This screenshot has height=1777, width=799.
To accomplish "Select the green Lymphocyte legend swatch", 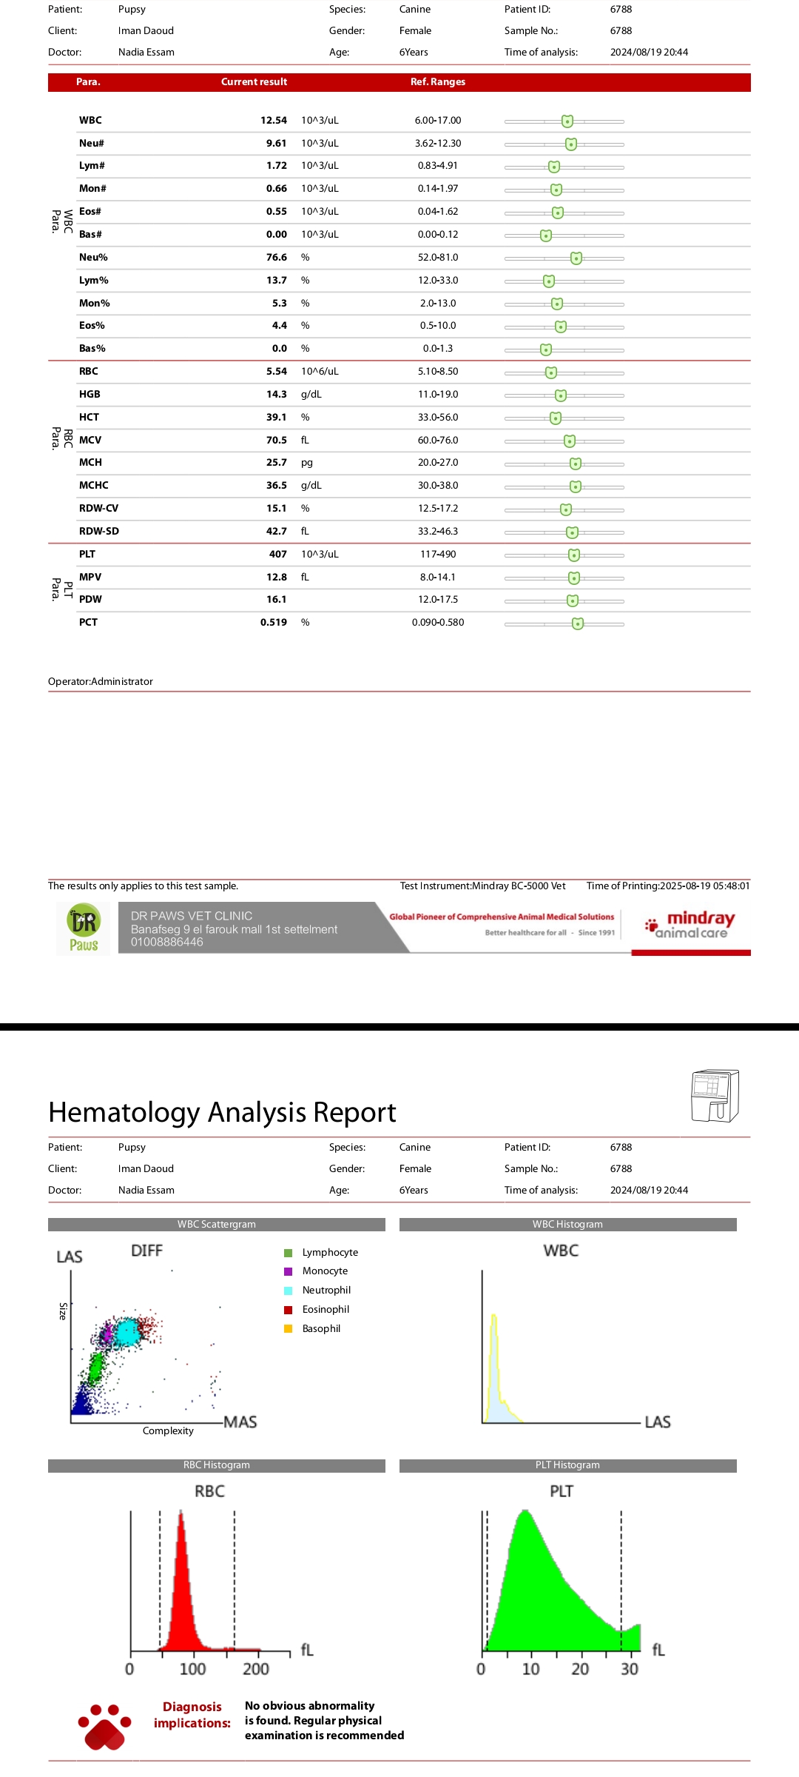I will click(289, 1253).
